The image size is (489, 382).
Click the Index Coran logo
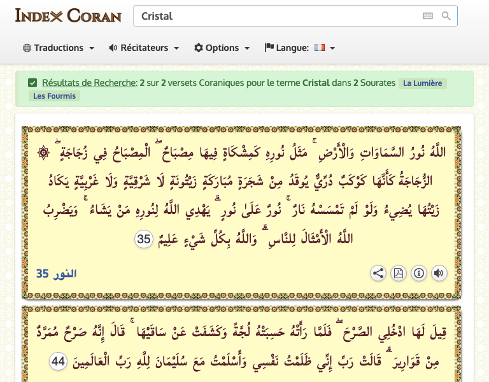[x=68, y=15]
